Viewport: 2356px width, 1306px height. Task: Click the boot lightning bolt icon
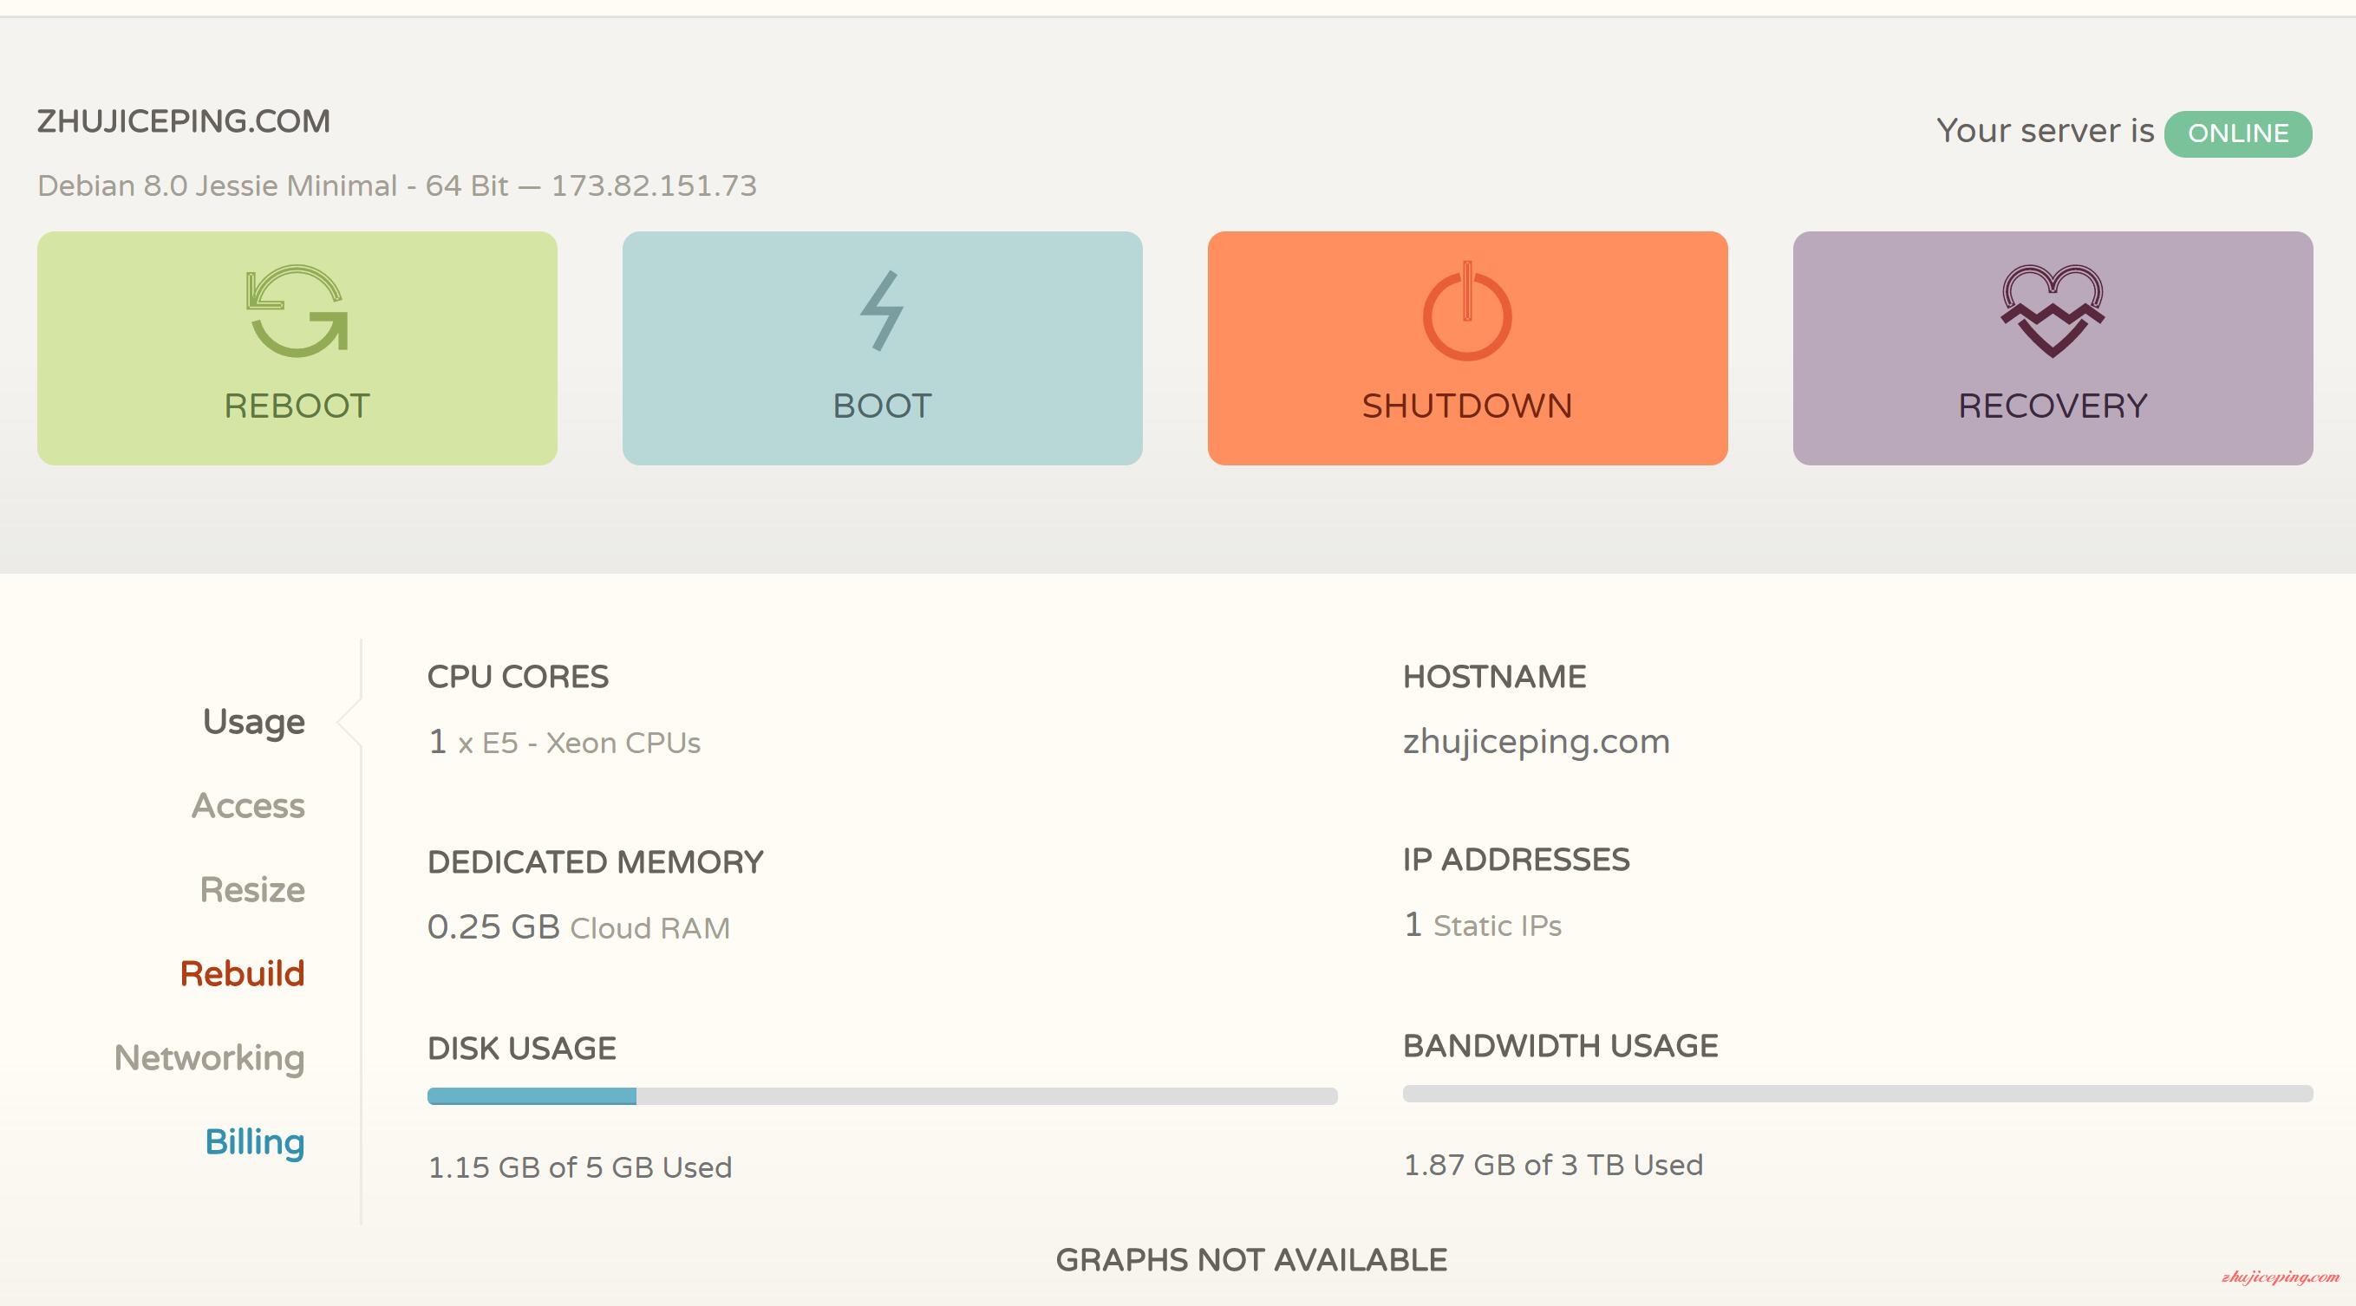click(x=883, y=311)
